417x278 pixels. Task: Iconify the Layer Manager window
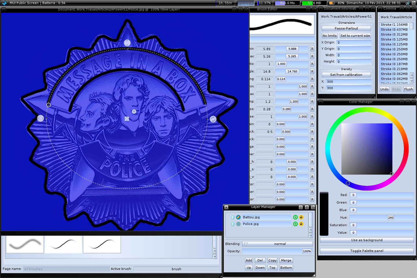point(301,207)
